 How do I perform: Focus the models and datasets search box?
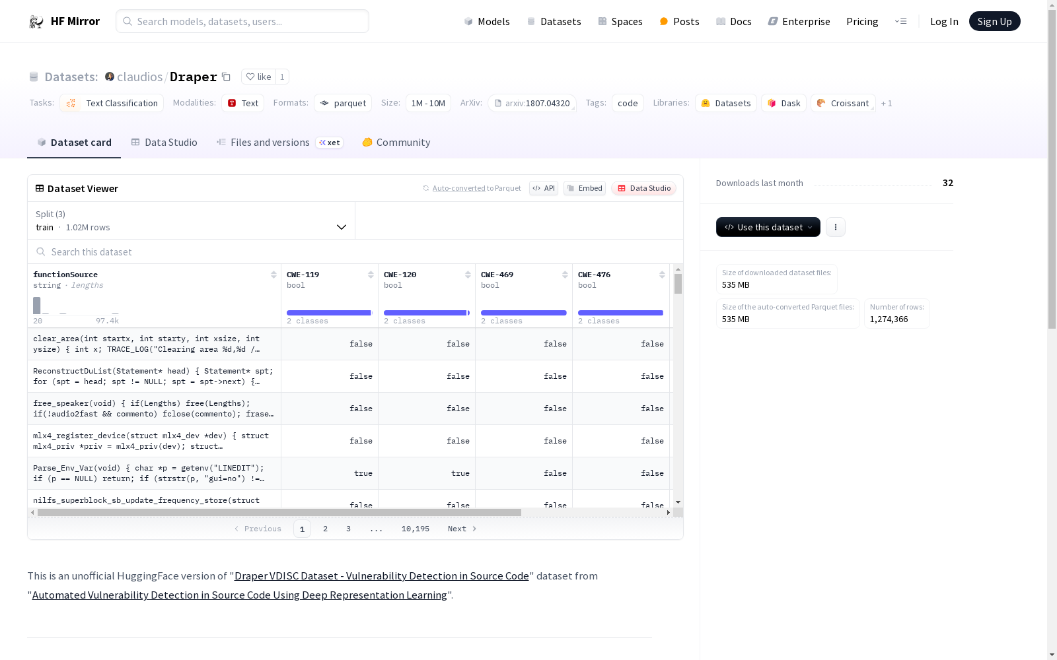242,21
